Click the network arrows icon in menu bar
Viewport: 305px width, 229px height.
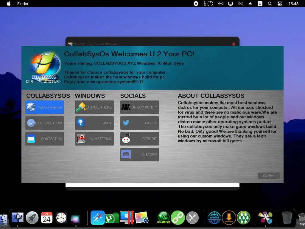221,4
